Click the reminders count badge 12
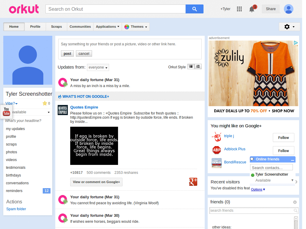Screen dimensions: 306x229 (46, 191)
